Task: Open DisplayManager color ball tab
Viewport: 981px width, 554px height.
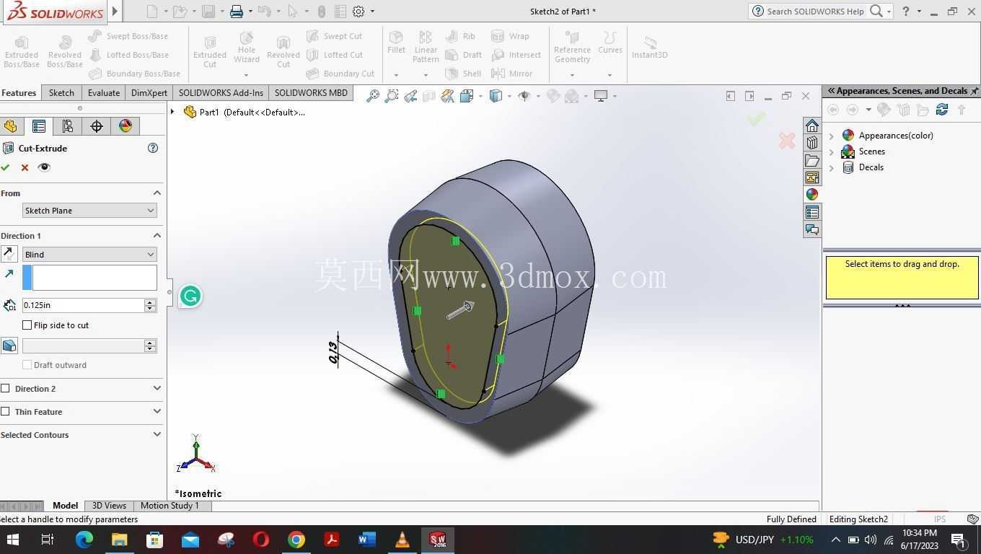Action: pyautogui.click(x=126, y=126)
